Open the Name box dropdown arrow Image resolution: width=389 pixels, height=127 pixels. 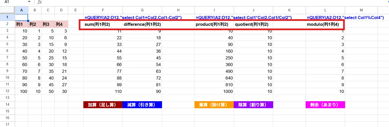click(29, 2)
